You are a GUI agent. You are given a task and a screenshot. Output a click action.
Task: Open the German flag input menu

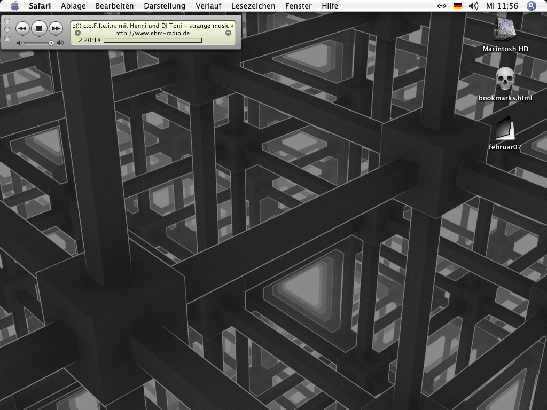pos(458,6)
